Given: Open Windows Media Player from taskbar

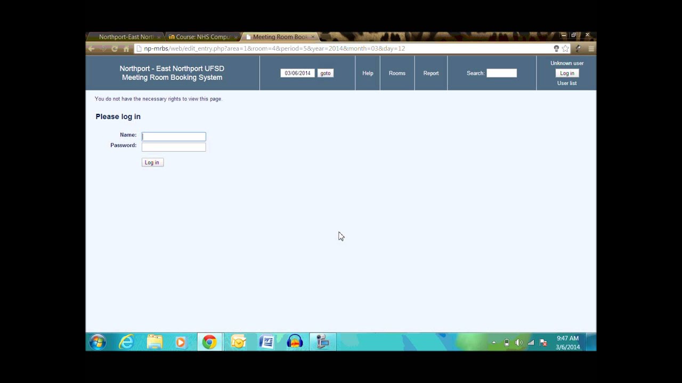Looking at the screenshot, I should click(181, 342).
